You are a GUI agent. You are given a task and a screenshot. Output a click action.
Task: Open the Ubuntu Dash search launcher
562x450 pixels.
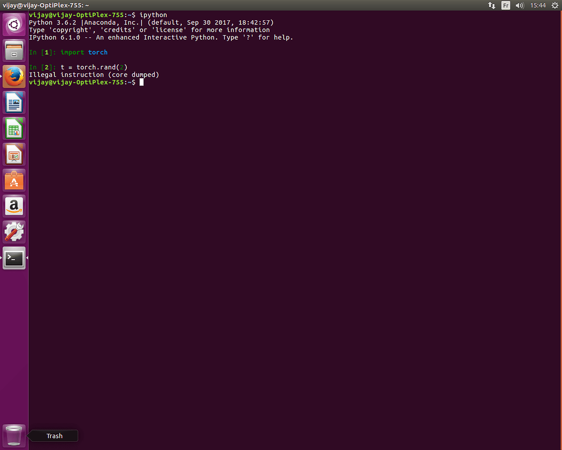click(x=14, y=25)
